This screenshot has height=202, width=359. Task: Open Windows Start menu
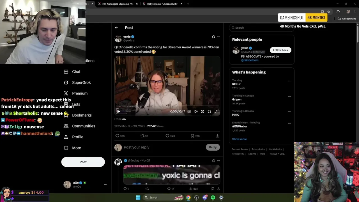138,198
